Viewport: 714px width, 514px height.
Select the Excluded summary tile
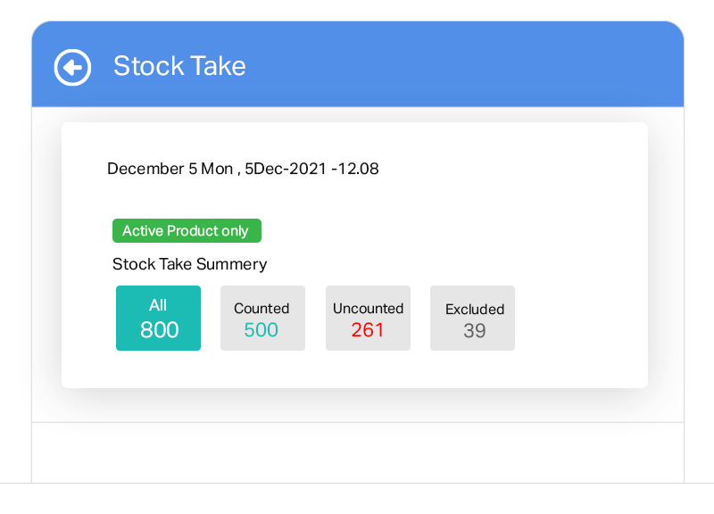coord(472,319)
